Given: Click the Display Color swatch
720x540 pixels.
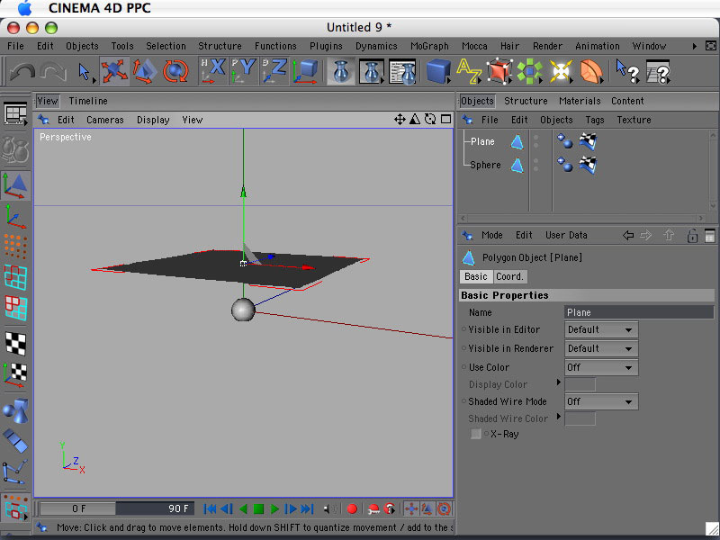Looking at the screenshot, I should pos(580,385).
